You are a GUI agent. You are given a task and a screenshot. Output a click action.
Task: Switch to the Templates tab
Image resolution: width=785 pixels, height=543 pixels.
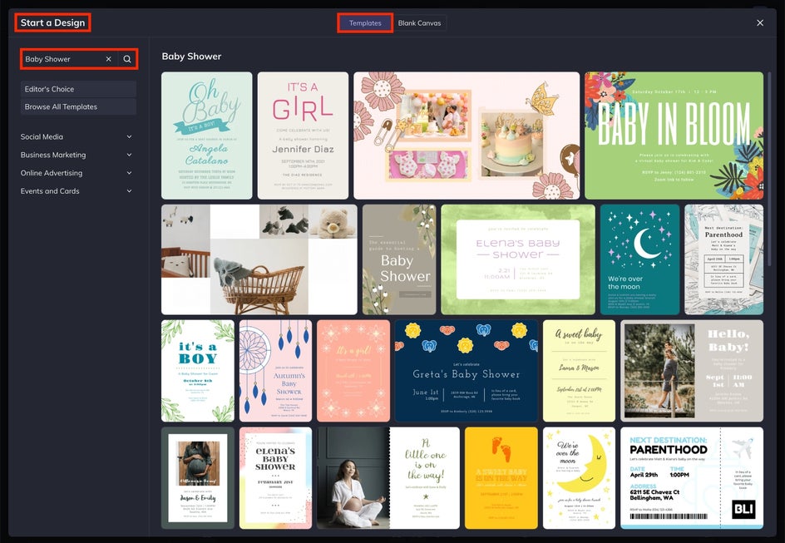365,23
